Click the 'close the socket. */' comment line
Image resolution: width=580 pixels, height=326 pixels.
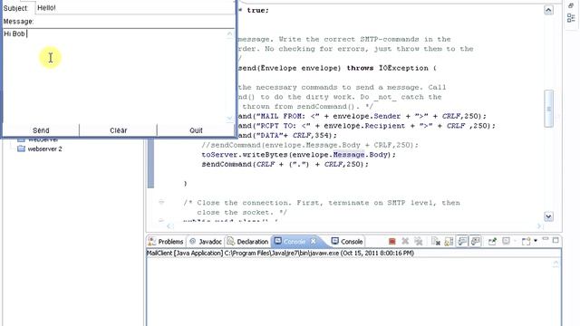click(x=242, y=212)
